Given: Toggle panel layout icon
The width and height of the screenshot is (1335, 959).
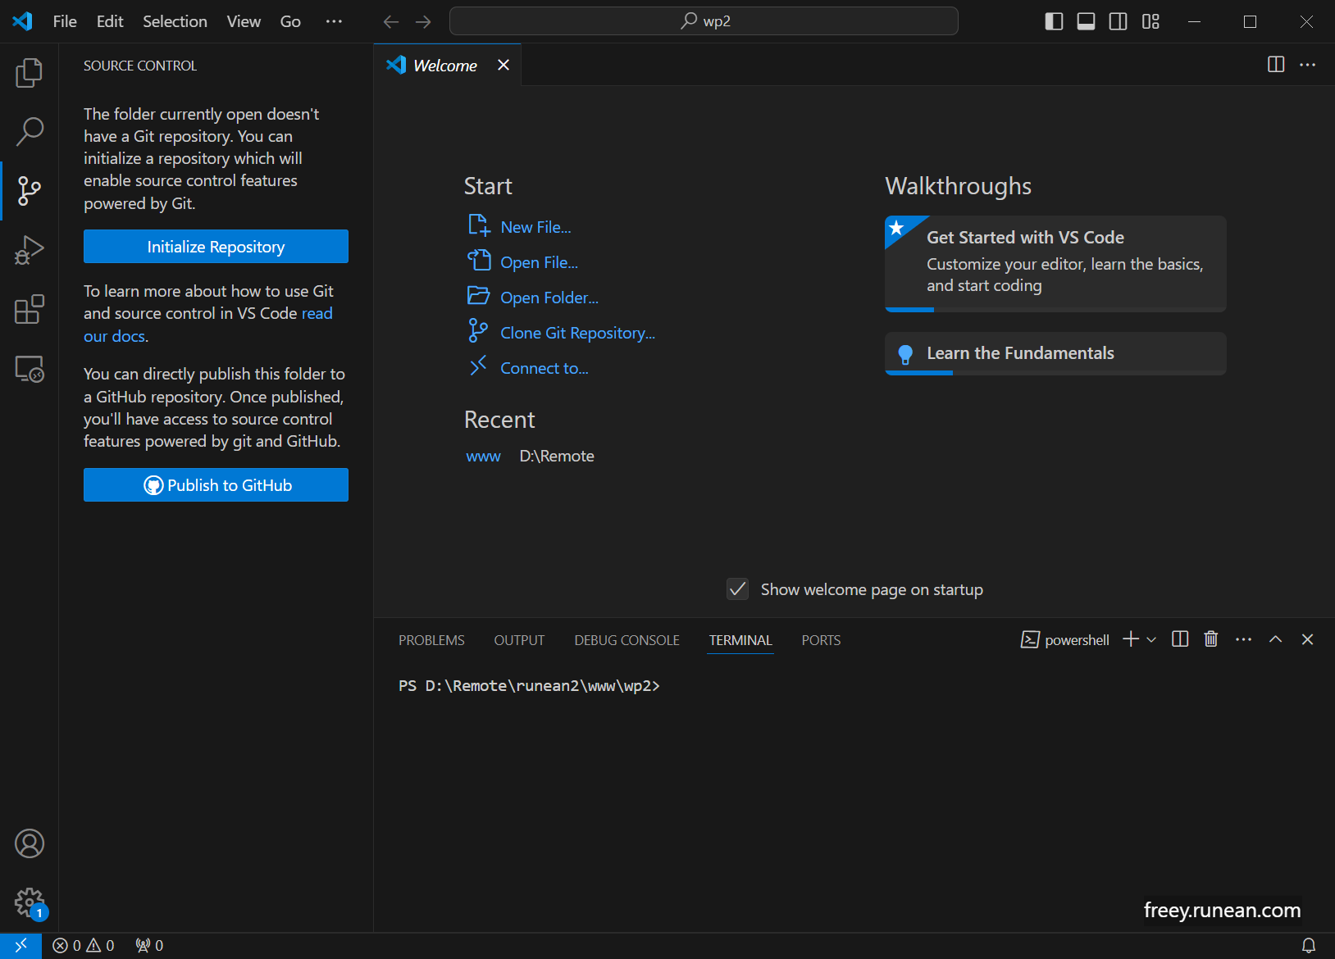Looking at the screenshot, I should [x=1086, y=21].
